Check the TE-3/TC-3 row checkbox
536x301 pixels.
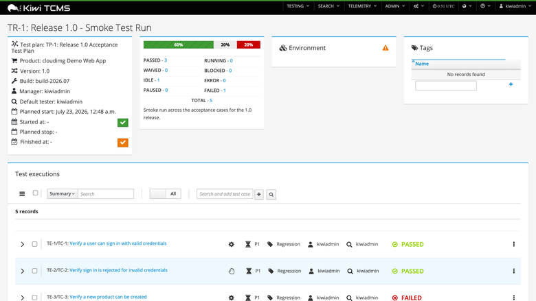pyautogui.click(x=34, y=298)
